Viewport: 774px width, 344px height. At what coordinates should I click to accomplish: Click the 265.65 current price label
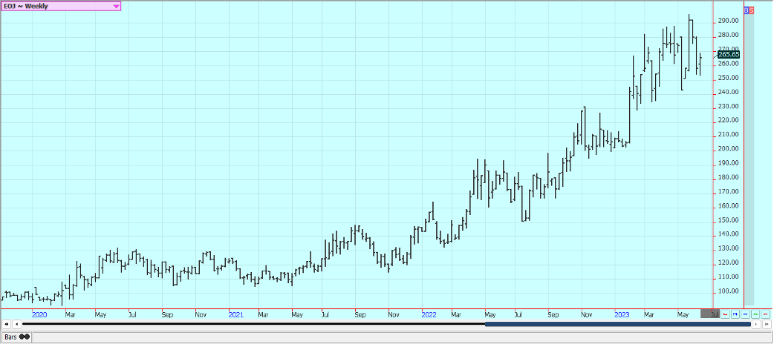click(x=728, y=55)
